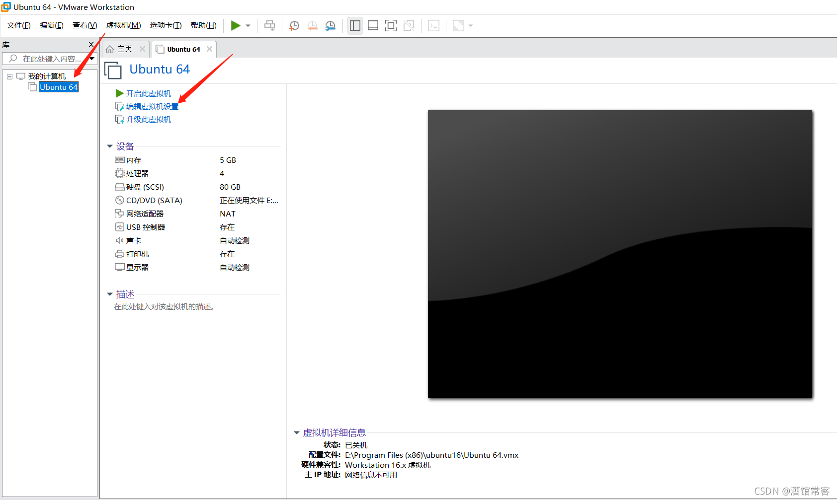Click the 声卡 sound card row

tap(197, 240)
